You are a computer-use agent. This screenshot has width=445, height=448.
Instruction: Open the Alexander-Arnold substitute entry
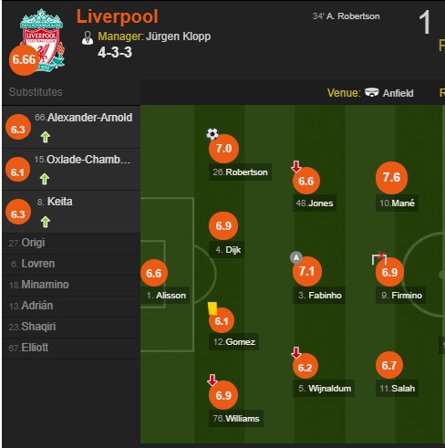[71, 127]
